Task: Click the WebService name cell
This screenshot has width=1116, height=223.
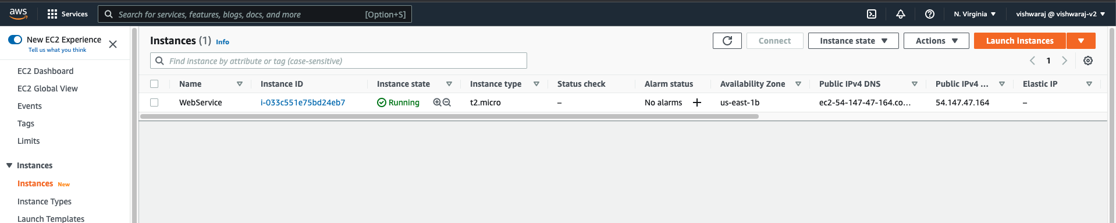Action: click(x=201, y=102)
